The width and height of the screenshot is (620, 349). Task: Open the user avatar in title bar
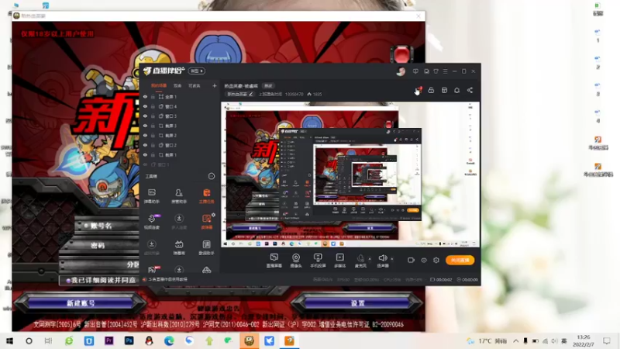click(x=401, y=71)
